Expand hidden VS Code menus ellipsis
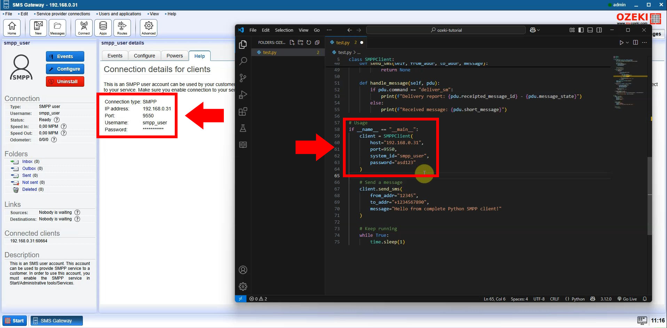Image resolution: width=667 pixels, height=328 pixels. [x=329, y=30]
